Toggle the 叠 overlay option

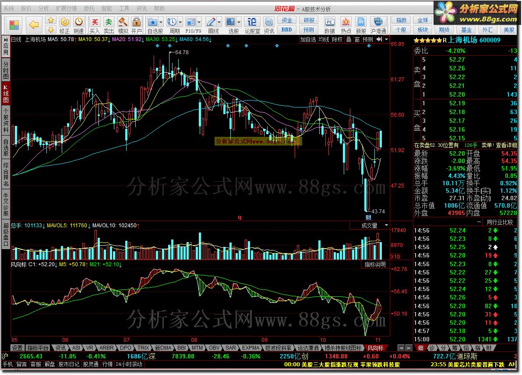349,39
